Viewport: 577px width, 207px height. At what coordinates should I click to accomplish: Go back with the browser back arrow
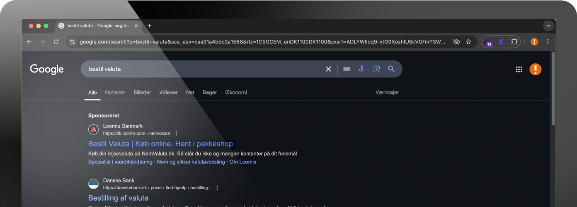29,42
